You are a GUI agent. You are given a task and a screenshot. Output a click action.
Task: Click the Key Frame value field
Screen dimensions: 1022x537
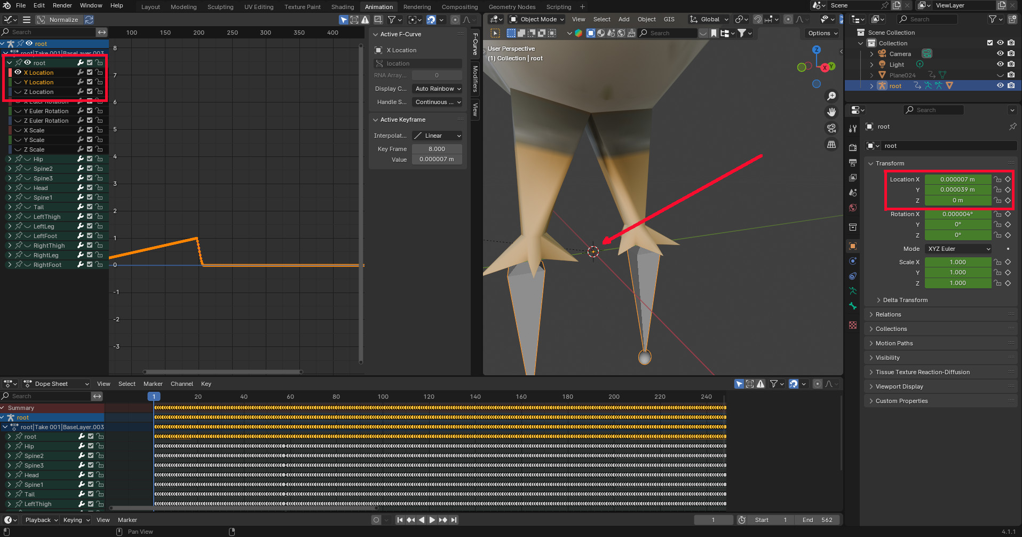[x=437, y=149]
